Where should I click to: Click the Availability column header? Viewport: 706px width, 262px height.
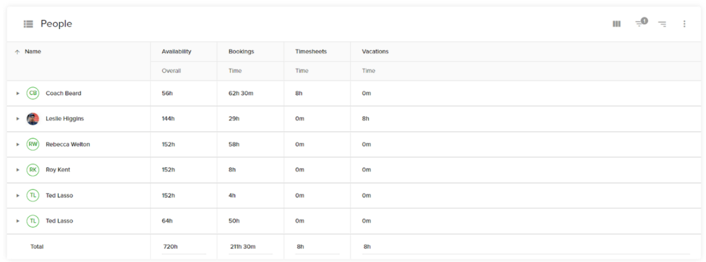click(176, 52)
